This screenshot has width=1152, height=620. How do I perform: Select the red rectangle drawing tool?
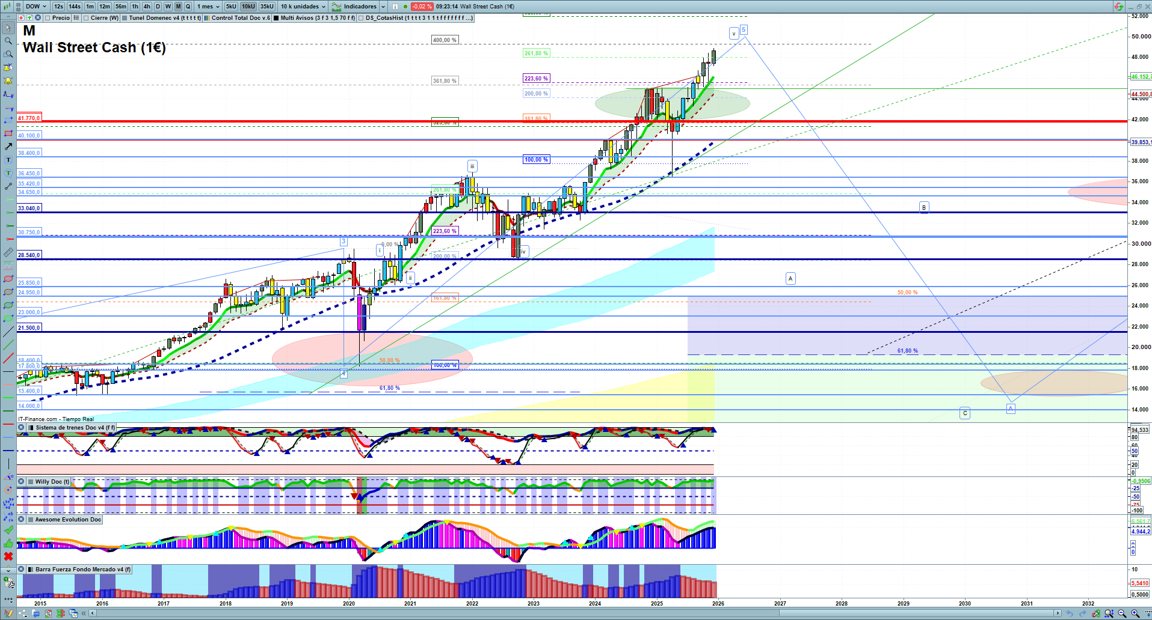[x=8, y=133]
